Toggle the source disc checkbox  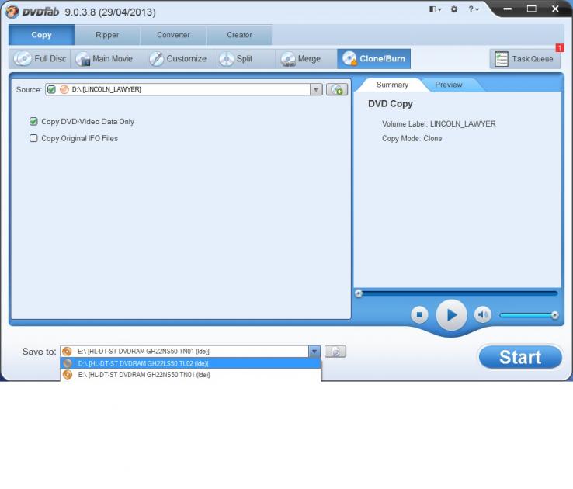51,89
